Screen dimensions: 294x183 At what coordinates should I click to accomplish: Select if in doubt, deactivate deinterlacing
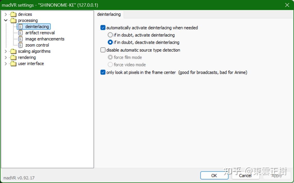point(110,42)
